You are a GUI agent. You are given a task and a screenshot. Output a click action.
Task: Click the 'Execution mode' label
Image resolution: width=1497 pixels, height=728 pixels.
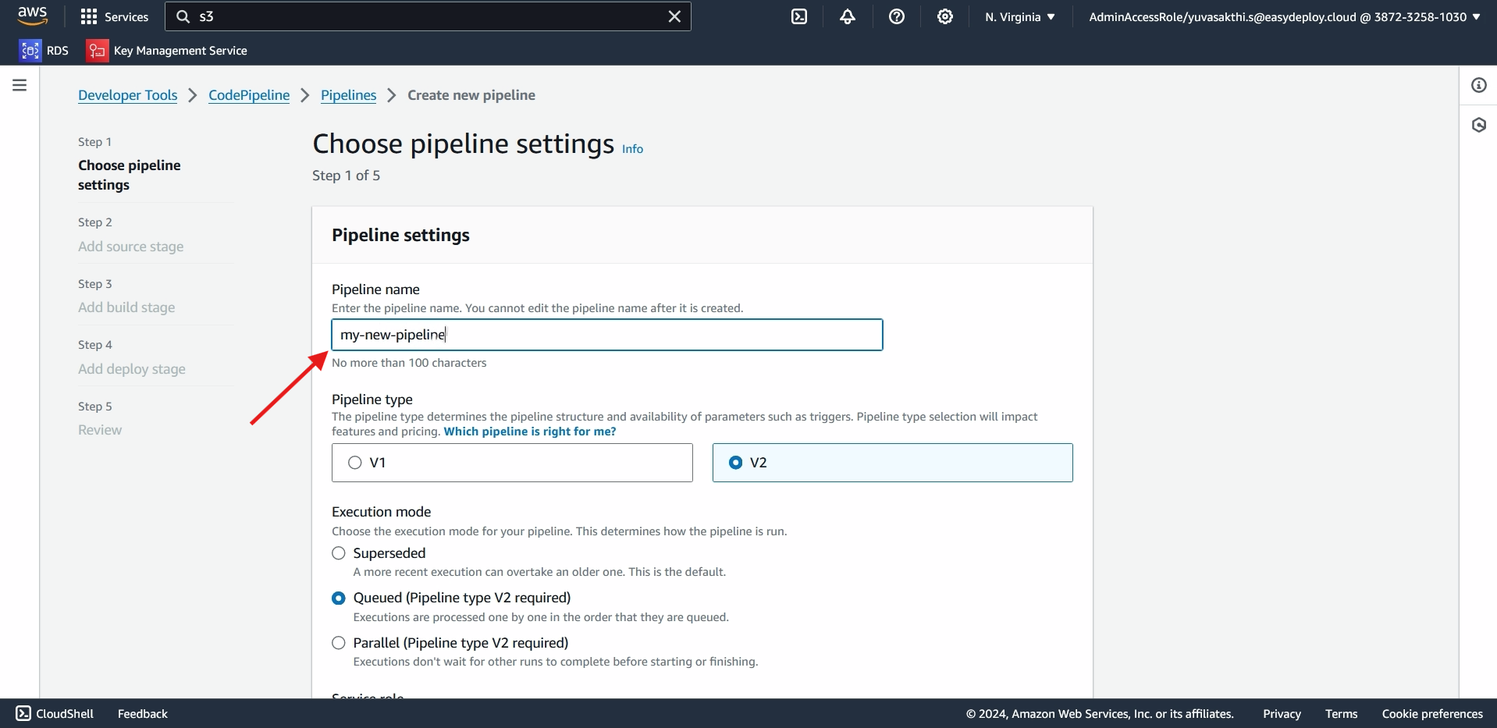click(381, 512)
